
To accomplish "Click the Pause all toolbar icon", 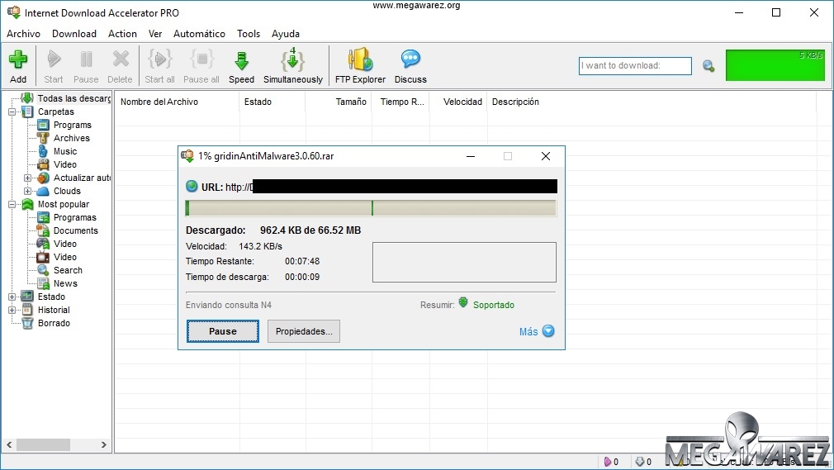I will click(201, 59).
